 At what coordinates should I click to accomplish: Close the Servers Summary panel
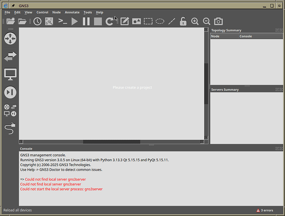coord(281,89)
